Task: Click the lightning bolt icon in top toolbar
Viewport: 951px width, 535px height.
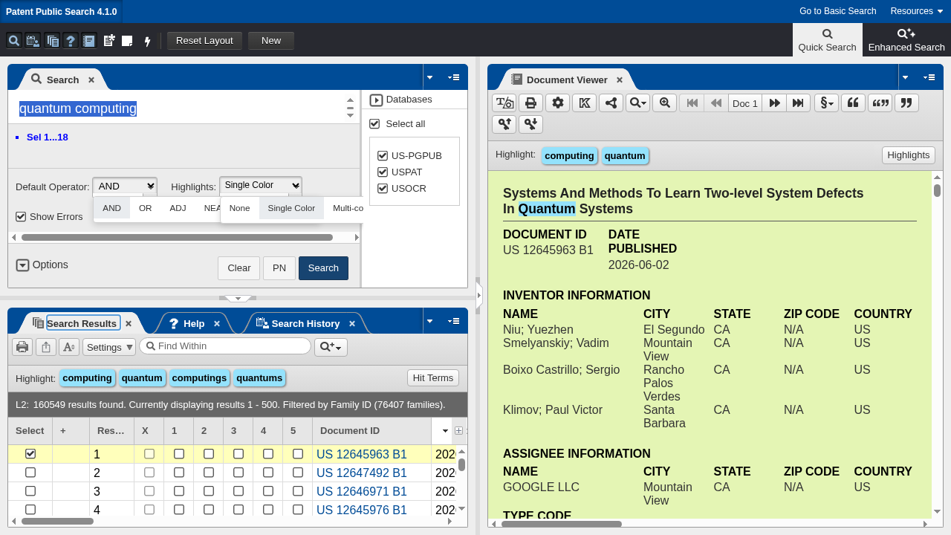Action: tap(147, 41)
